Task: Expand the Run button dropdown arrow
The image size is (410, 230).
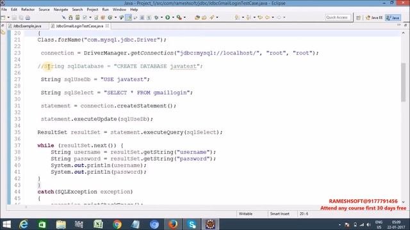Action: click(173, 17)
